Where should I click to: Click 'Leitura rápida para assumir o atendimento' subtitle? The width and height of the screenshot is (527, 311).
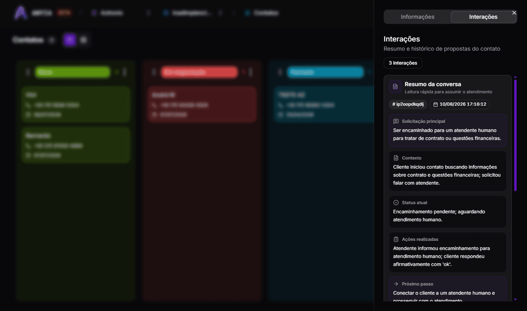[x=448, y=92]
